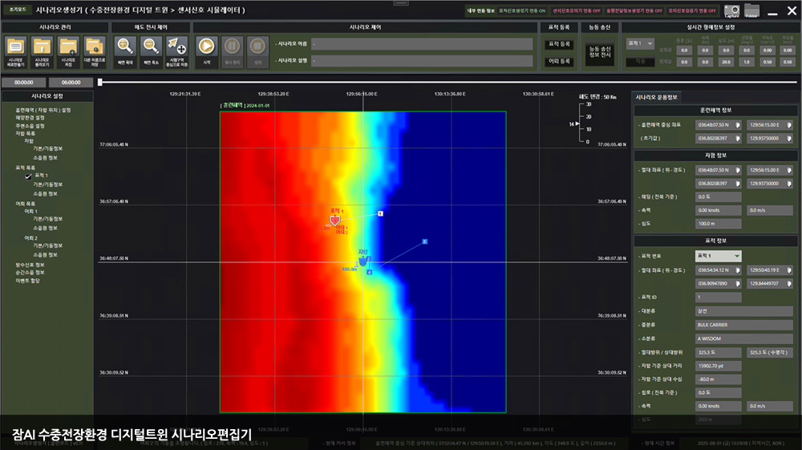Screen dimensions: 802x450
Task: Click the 초기모드 button in title bar
Action: tap(18, 10)
